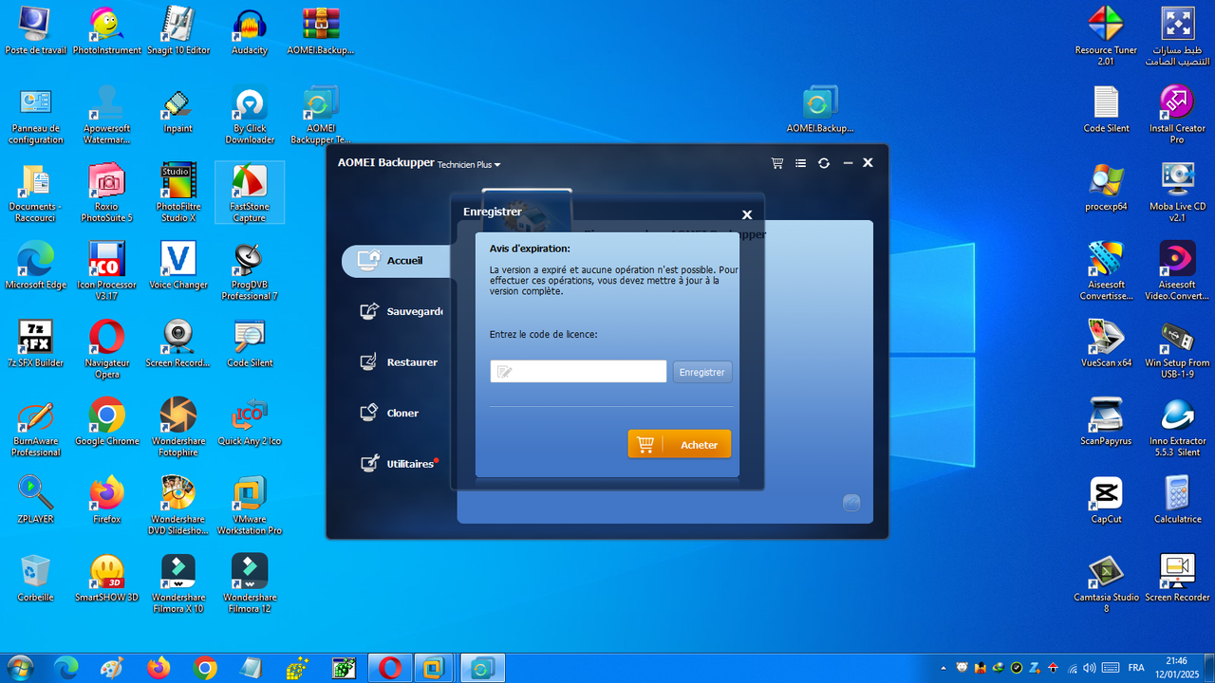Open the 21:46 clock and date
Viewport: 1215px width, 683px height.
(1176, 668)
